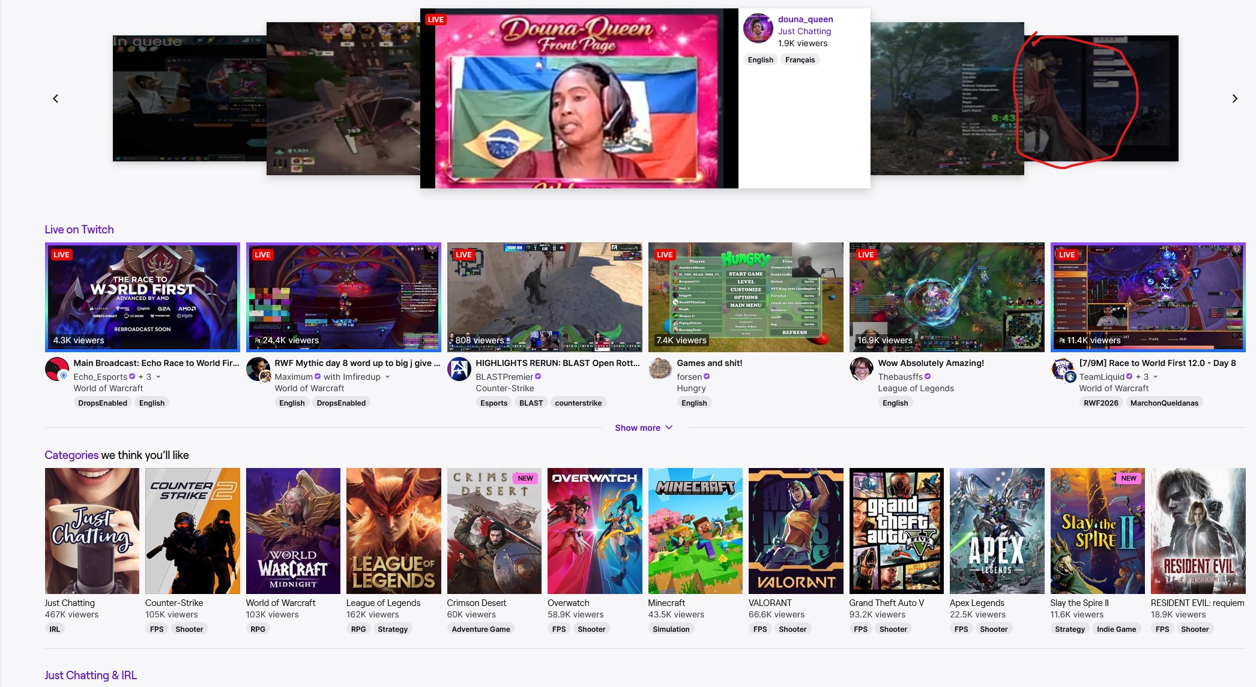
Task: Click the carousel next arrow
Action: [1234, 98]
